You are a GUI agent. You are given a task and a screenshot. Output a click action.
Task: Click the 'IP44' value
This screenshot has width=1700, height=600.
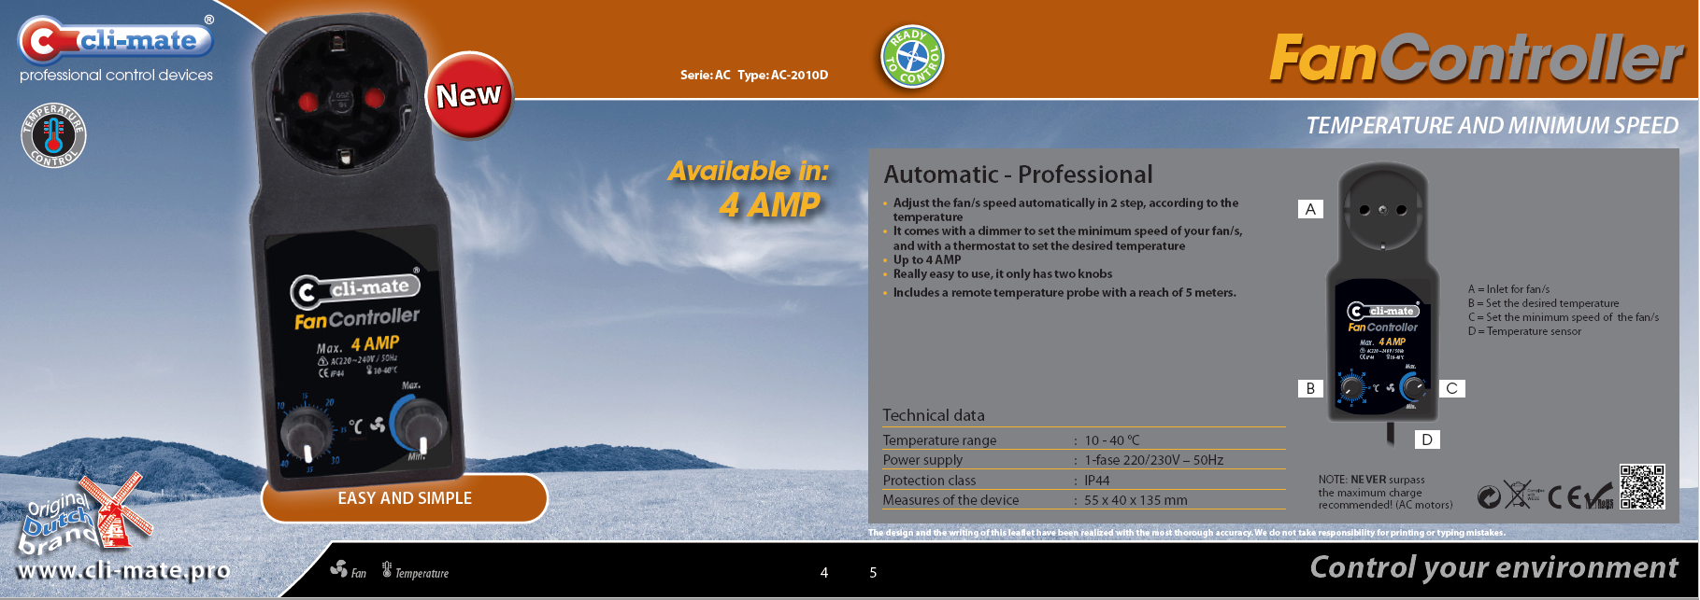pos(1097,481)
